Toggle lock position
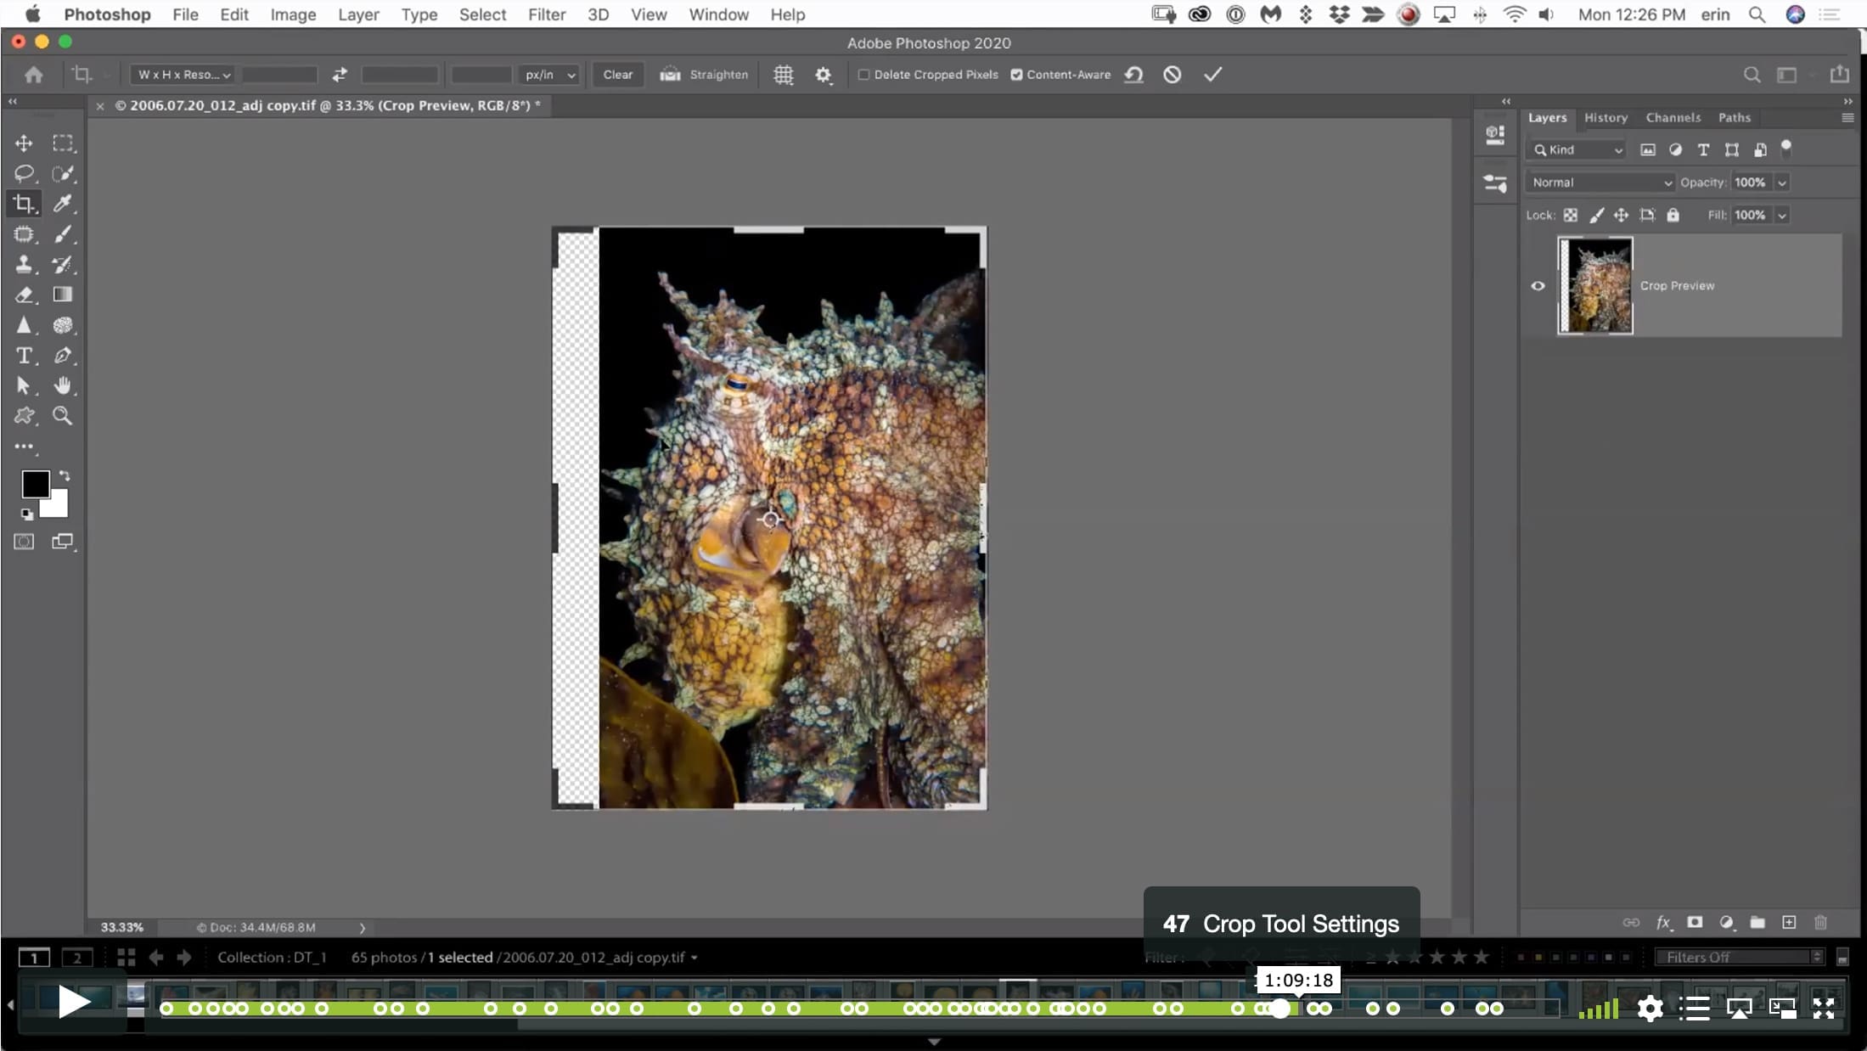 [x=1621, y=216]
